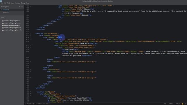Screen dimensions: 187x105
Task: Open the HTML language mode dropdown
Action: (178, 104)
